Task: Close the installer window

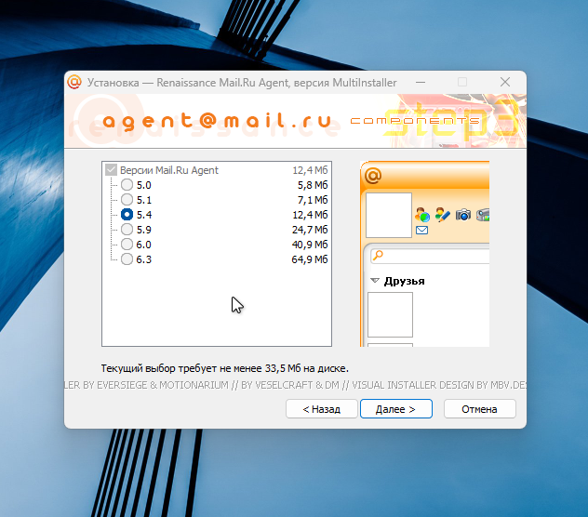Action: pos(505,82)
